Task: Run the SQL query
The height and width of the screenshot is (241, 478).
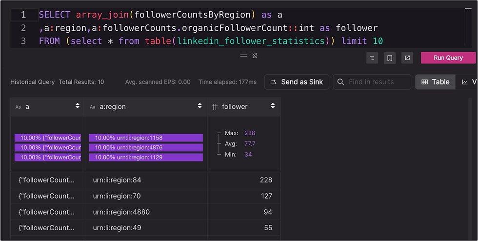Action: 448,58
